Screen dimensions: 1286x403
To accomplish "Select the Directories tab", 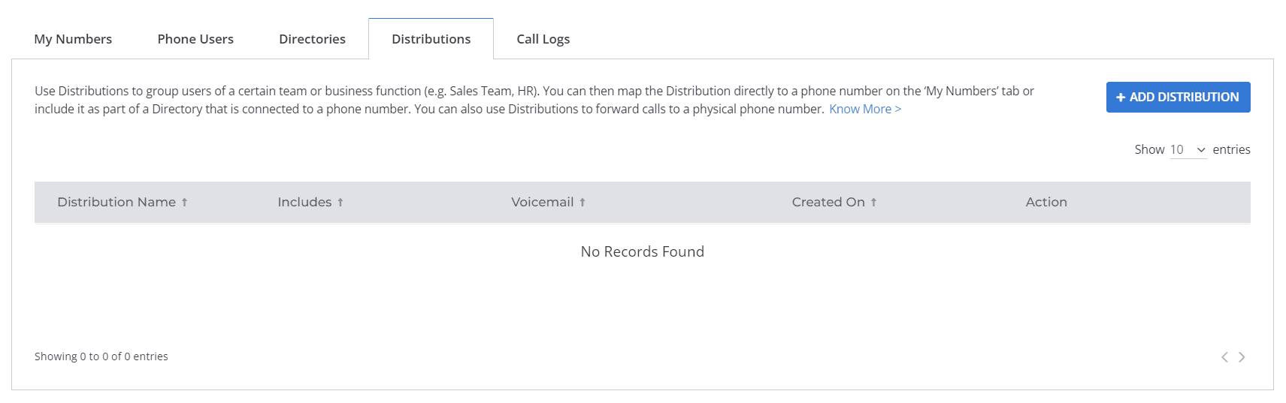I will [312, 39].
